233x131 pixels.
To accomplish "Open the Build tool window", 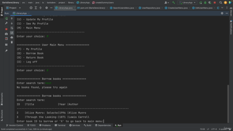I will click(x=87, y=125).
